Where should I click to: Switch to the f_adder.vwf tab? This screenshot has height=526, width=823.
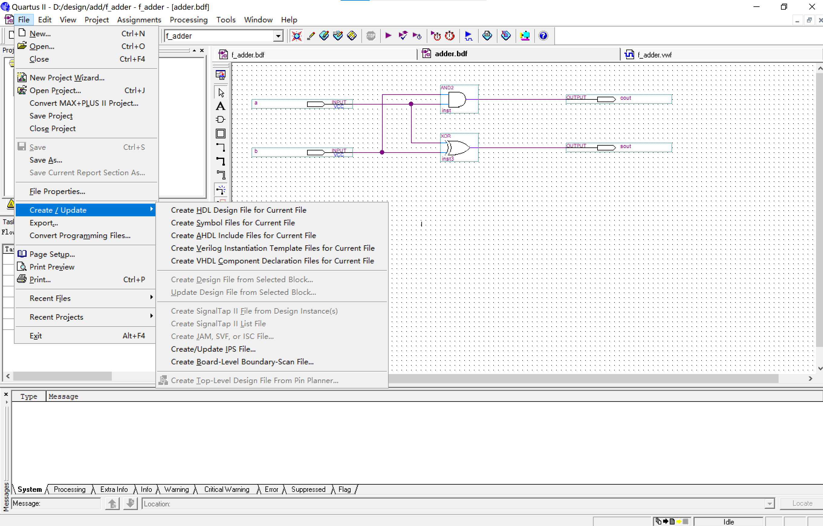point(654,55)
